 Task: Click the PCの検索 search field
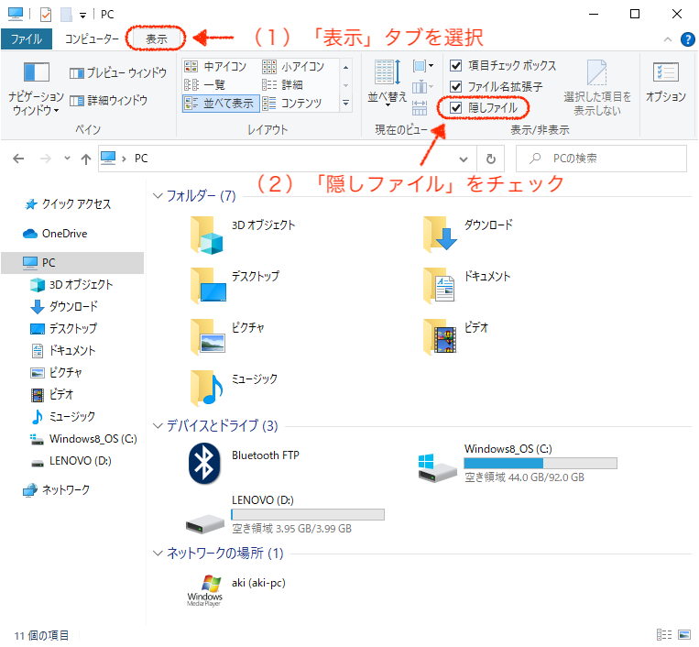pyautogui.click(x=601, y=159)
